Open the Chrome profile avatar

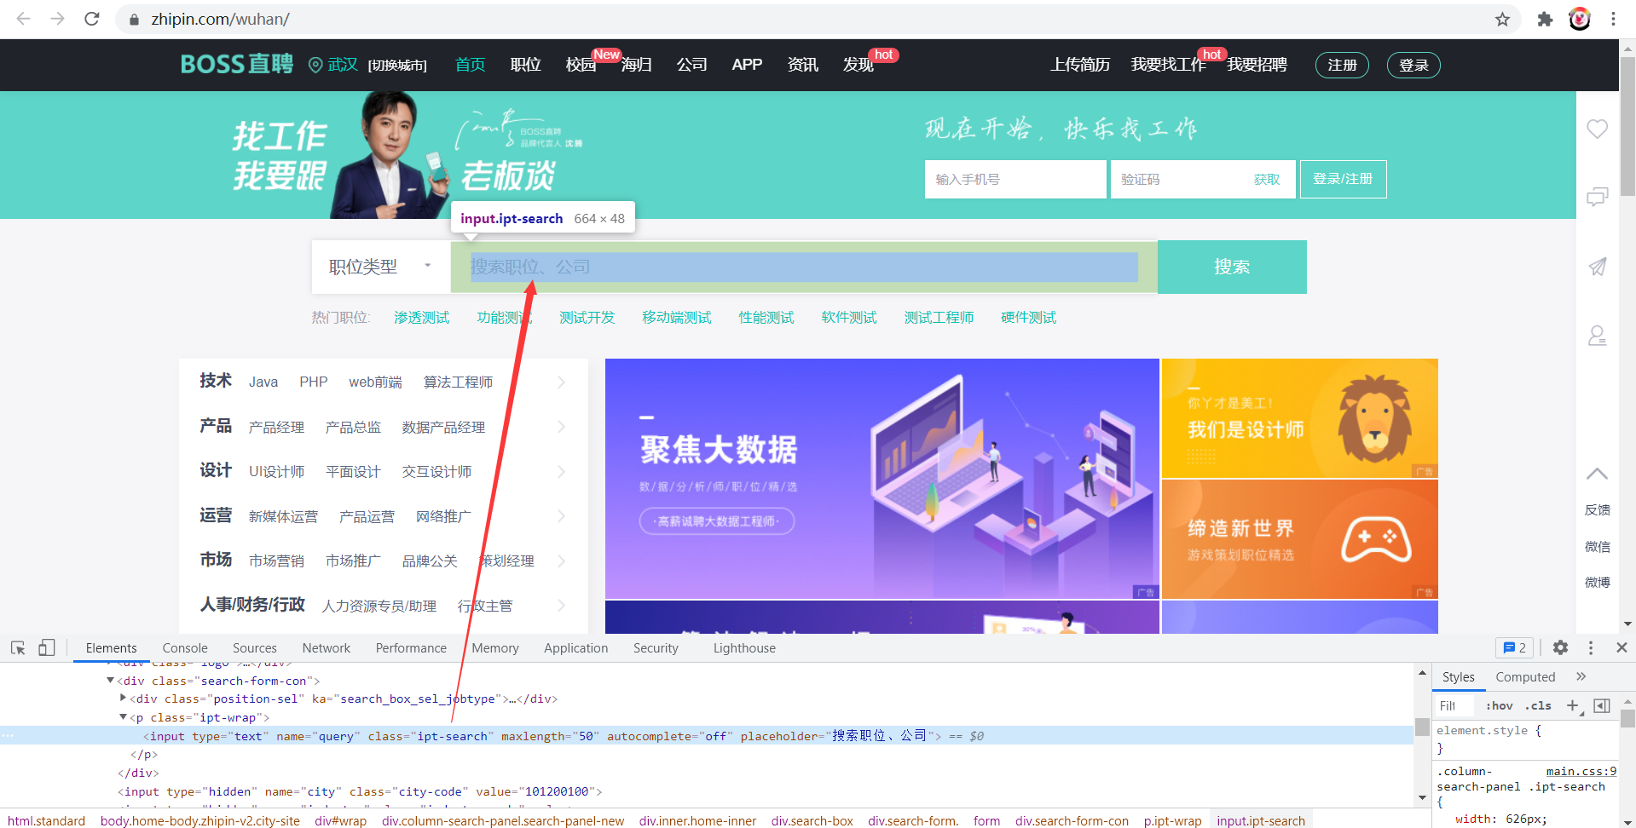1580,19
